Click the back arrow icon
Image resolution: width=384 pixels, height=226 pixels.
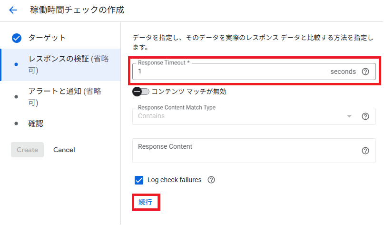pyautogui.click(x=13, y=10)
